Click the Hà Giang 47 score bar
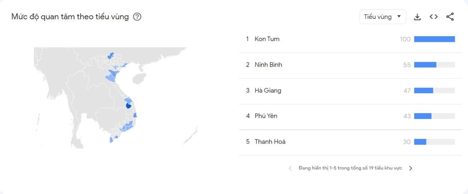Screen dimensions: 468x194 (x=434, y=91)
